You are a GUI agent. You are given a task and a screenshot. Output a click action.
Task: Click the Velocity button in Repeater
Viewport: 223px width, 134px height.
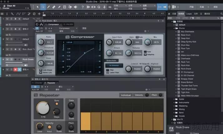pos(139,95)
